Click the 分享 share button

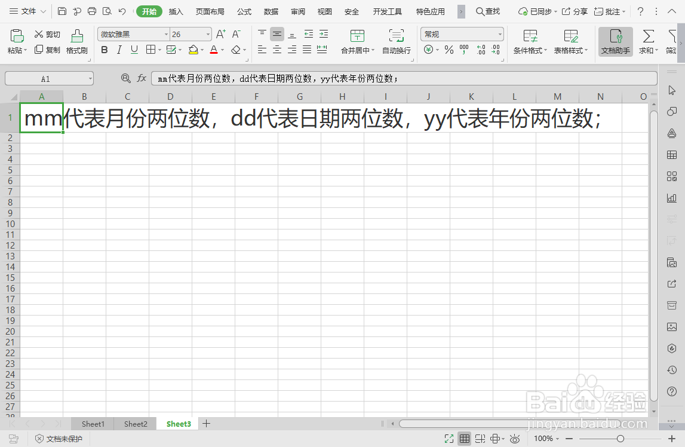[574, 11]
